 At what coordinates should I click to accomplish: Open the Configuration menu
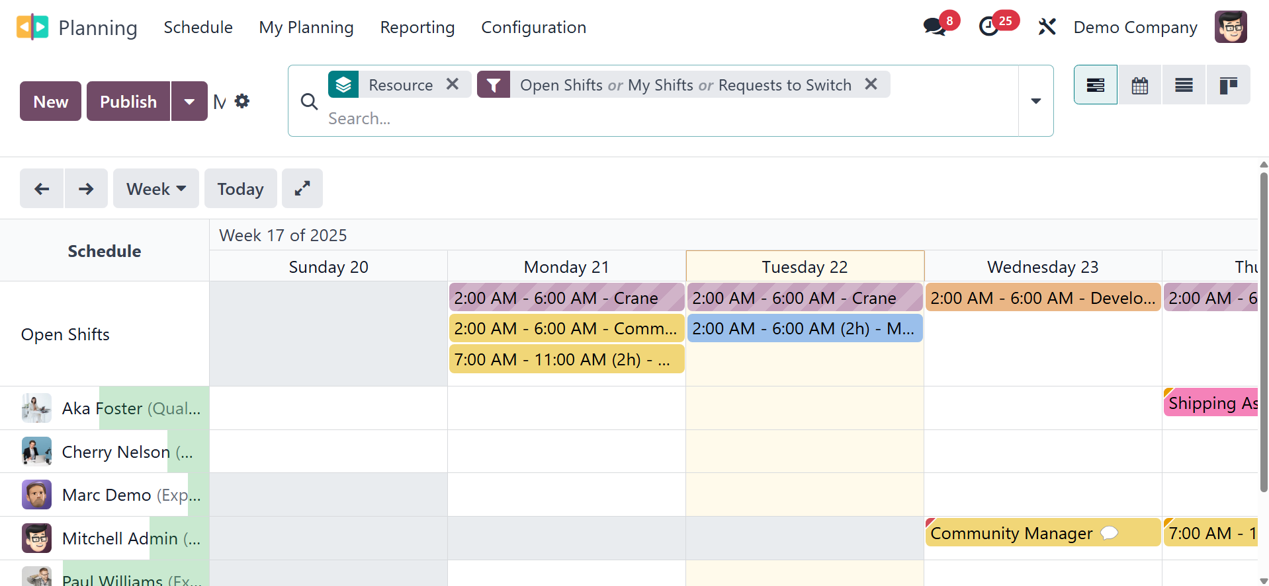tap(533, 27)
